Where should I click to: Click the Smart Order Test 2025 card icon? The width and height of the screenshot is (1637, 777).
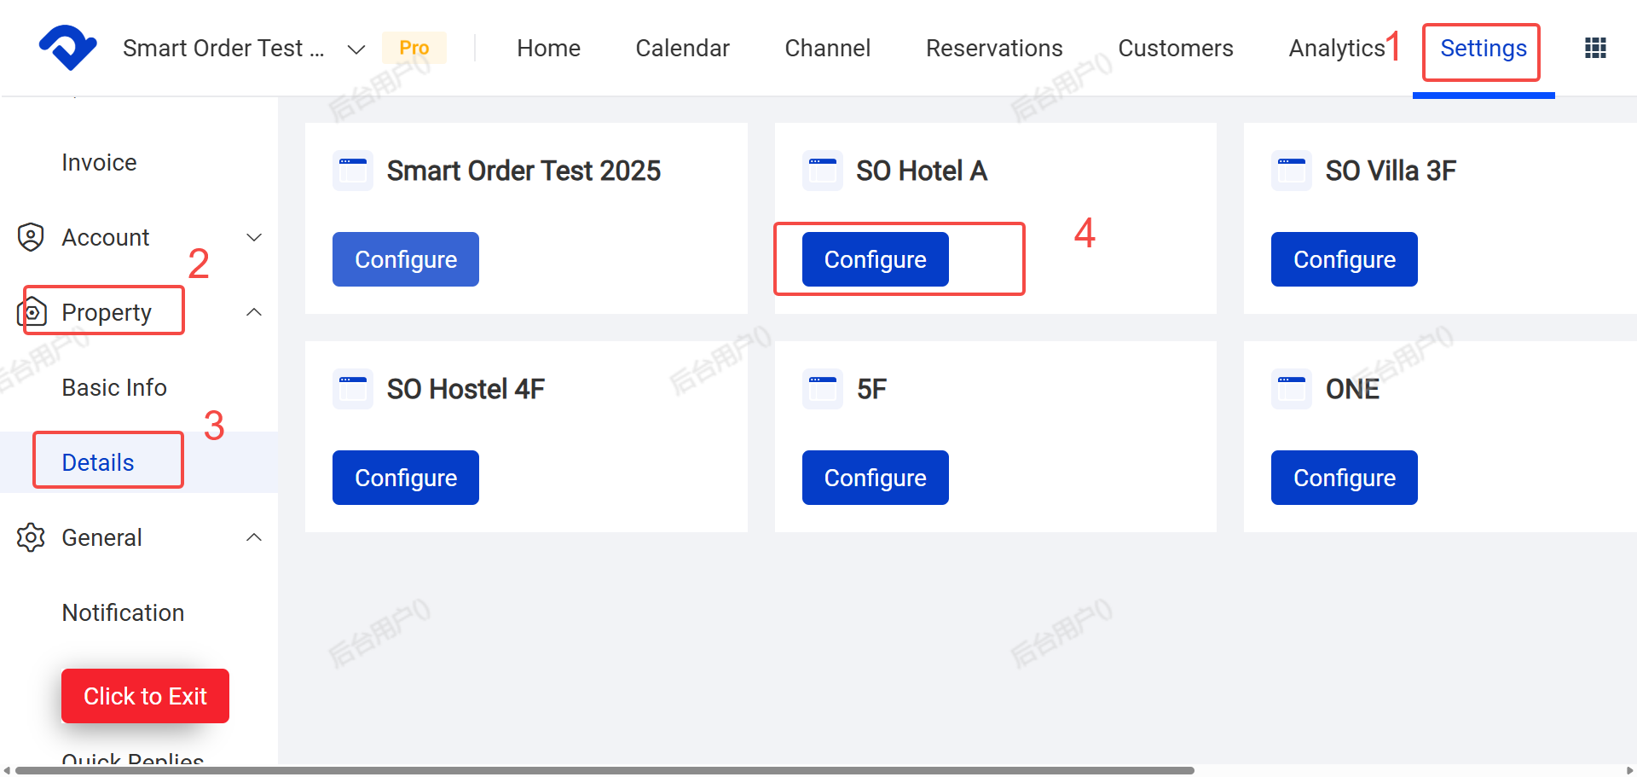tap(353, 171)
